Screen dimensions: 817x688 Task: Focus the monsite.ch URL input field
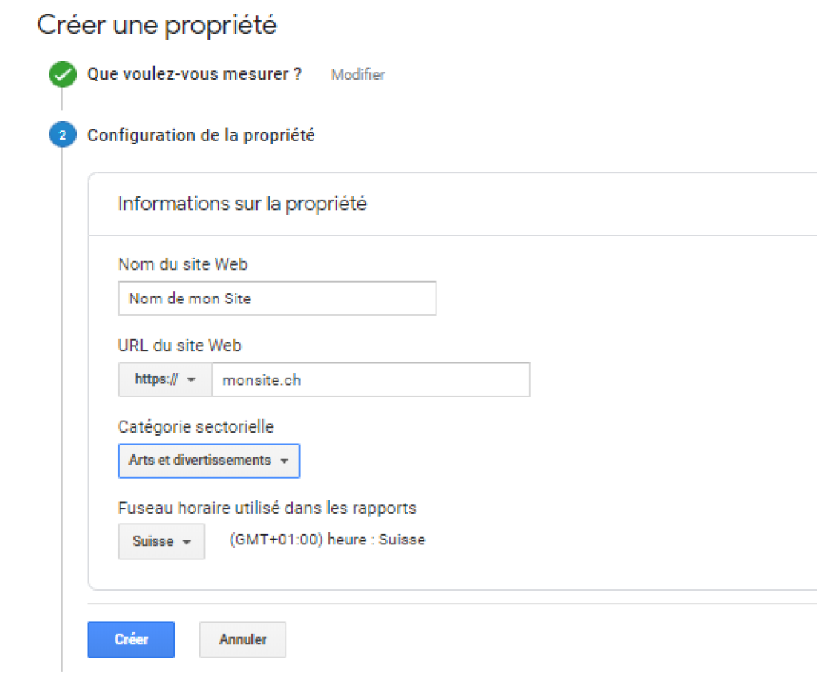[371, 379]
